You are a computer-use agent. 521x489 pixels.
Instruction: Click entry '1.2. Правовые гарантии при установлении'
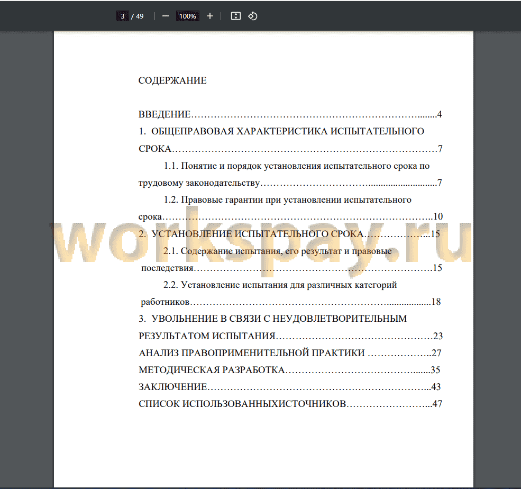(x=287, y=200)
